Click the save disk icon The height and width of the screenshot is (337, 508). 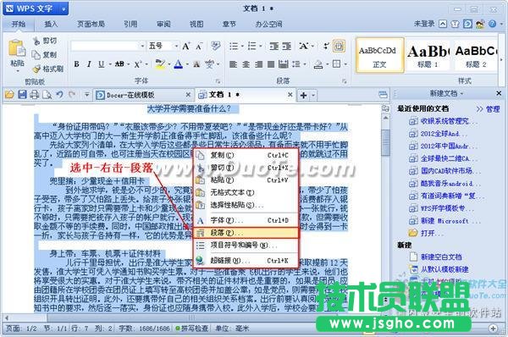pos(22,95)
